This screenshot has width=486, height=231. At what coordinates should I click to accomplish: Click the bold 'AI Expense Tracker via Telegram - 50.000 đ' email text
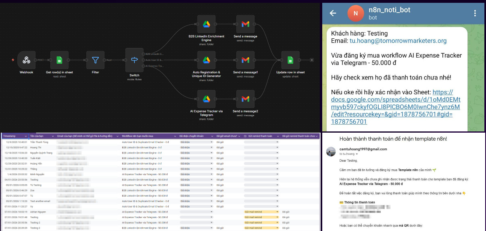(371, 184)
